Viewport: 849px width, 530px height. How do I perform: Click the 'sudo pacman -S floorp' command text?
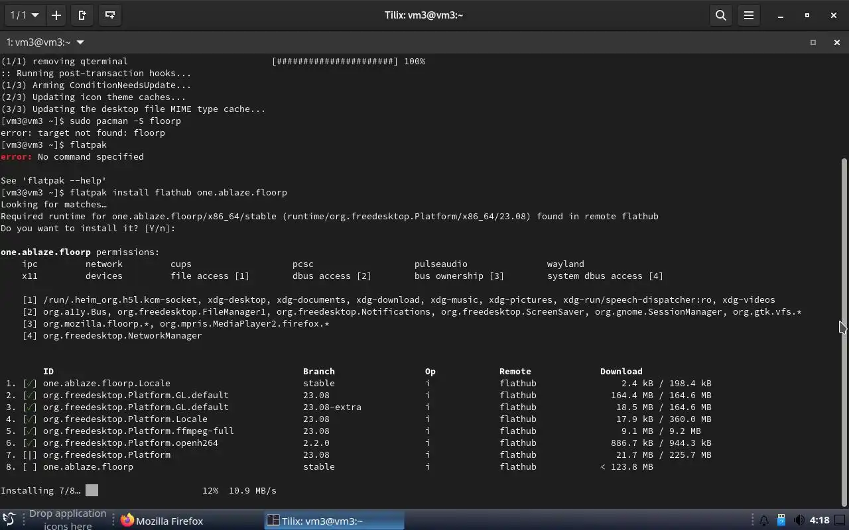(x=125, y=121)
